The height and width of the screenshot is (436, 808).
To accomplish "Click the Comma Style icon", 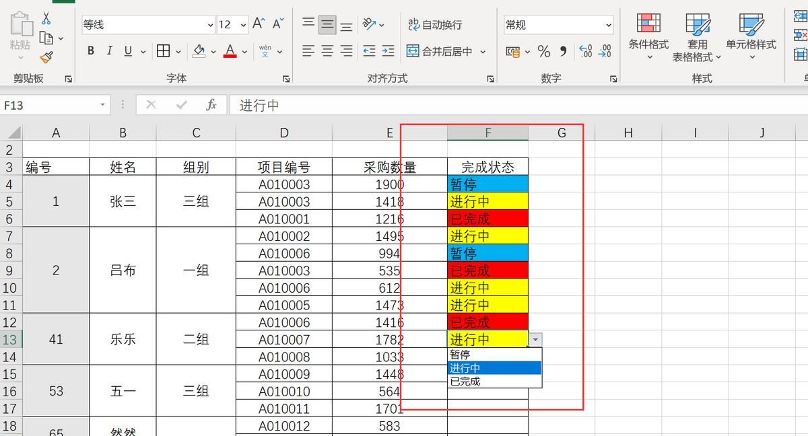I will [564, 50].
